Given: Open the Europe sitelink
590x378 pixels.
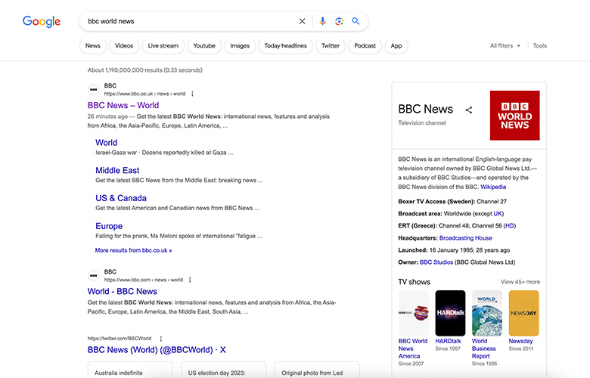Looking at the screenshot, I should pyautogui.click(x=109, y=226).
